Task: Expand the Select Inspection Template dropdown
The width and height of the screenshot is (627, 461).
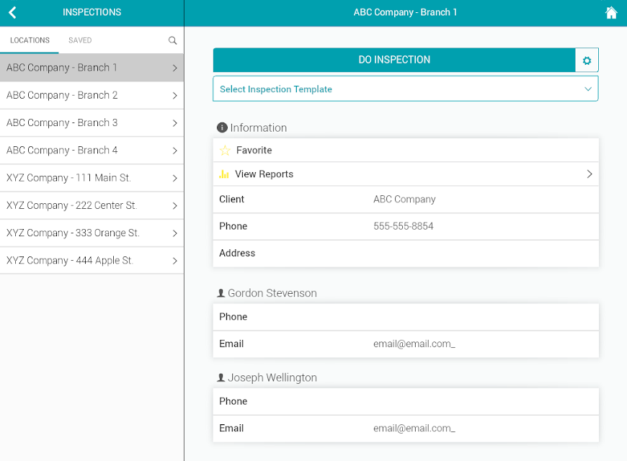Action: click(x=406, y=89)
